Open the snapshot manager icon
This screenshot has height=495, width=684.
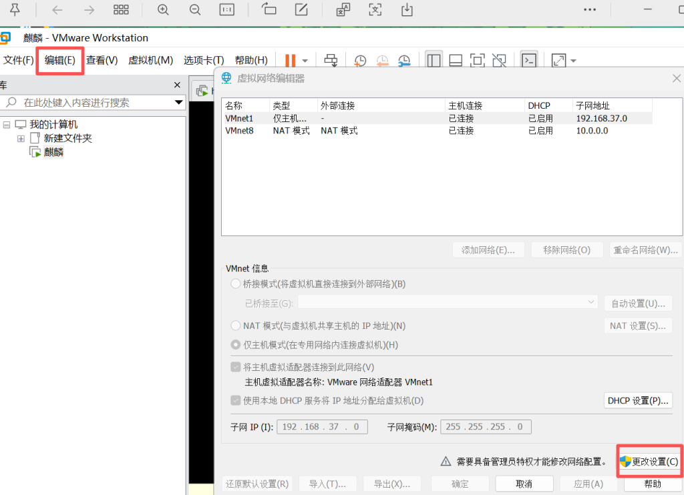[404, 61]
